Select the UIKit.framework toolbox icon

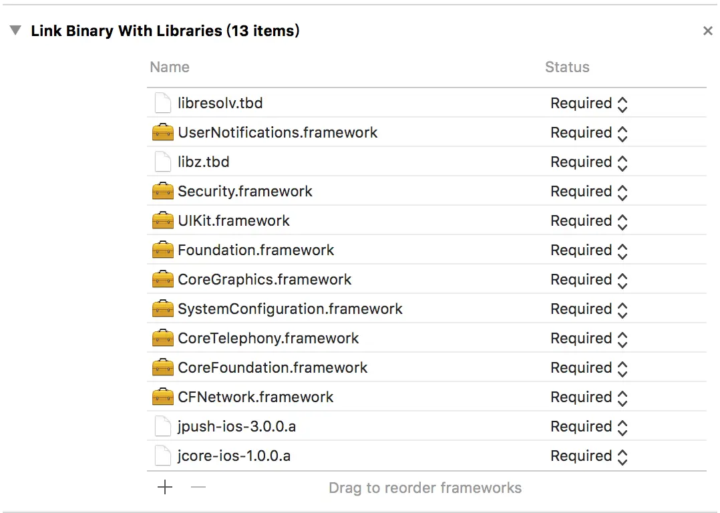point(162,220)
